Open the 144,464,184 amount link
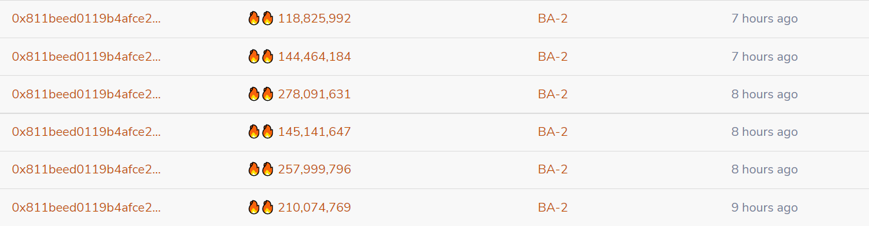Image resolution: width=869 pixels, height=226 pixels. click(x=314, y=56)
